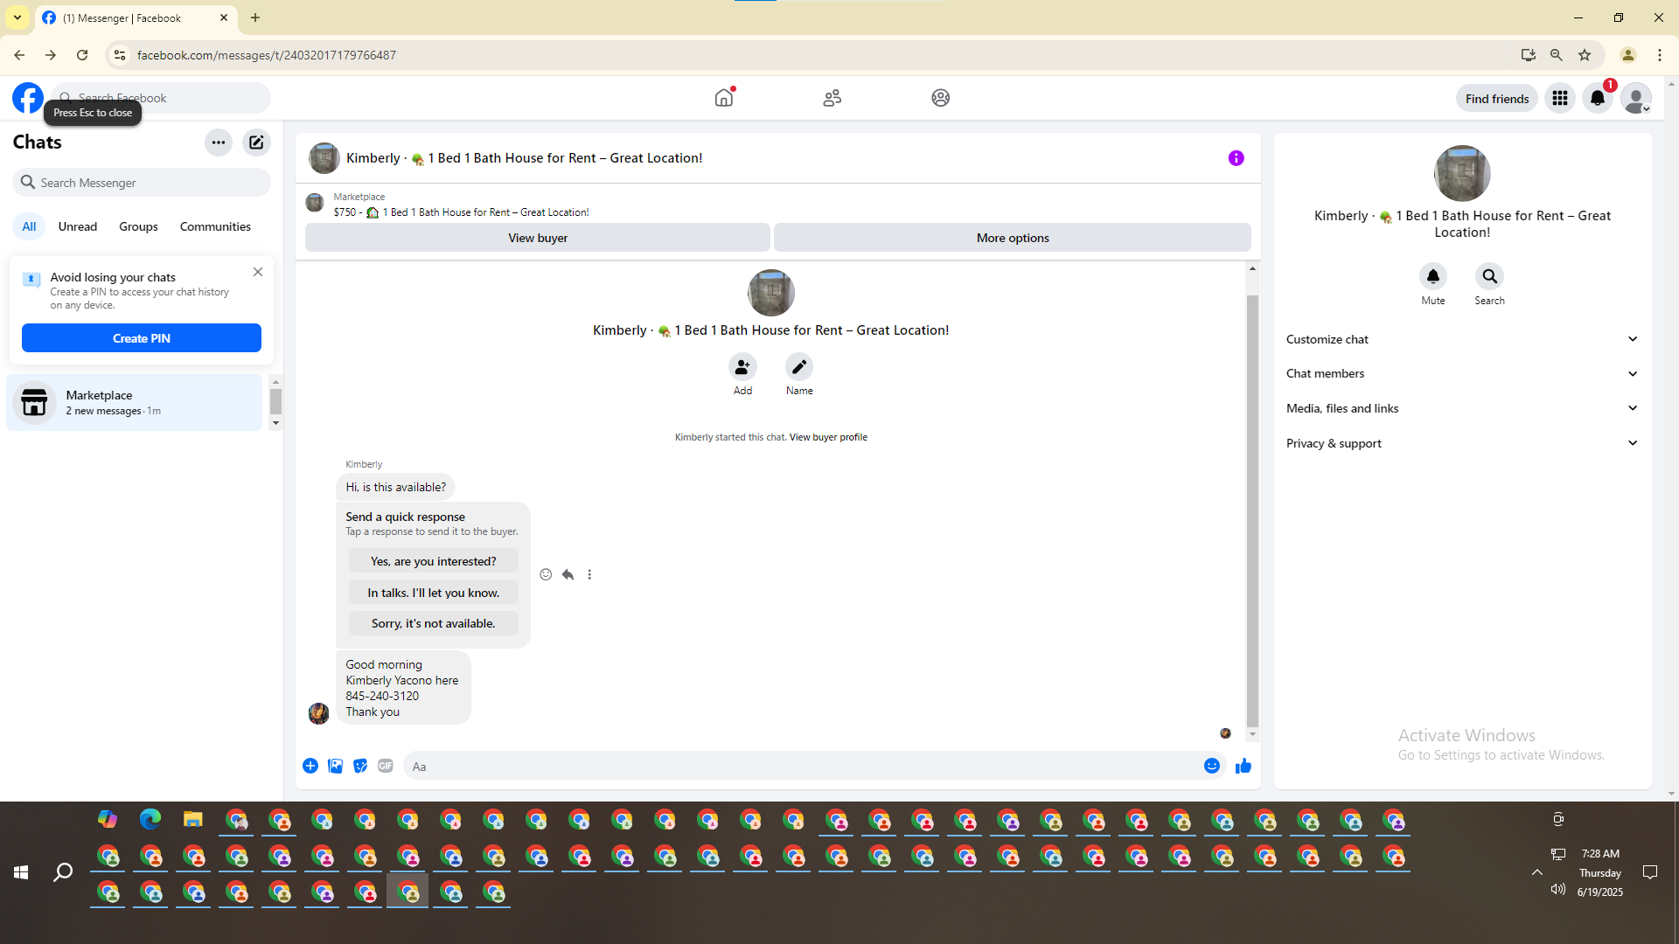The width and height of the screenshot is (1679, 944).
Task: Open the Windows Start menu
Action: pos(21,872)
